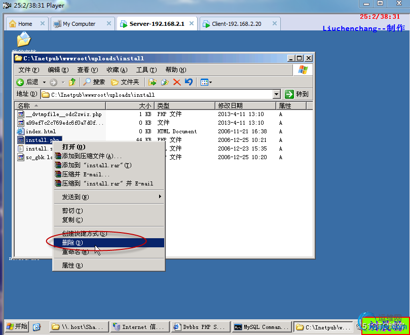
Task: Choose 压缩到 "install.rar" 并 E-mail entry
Action: click(x=109, y=183)
